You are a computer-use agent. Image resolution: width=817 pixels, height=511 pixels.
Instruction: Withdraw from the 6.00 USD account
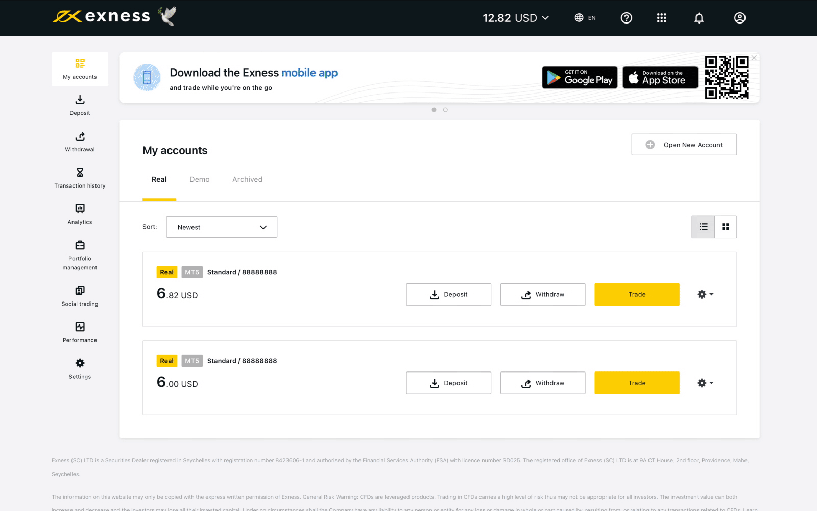pos(543,383)
